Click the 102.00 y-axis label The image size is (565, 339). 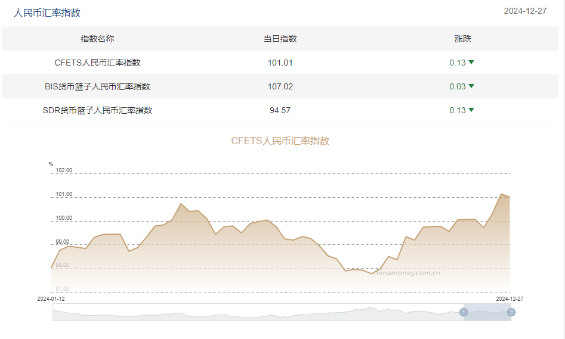click(64, 170)
